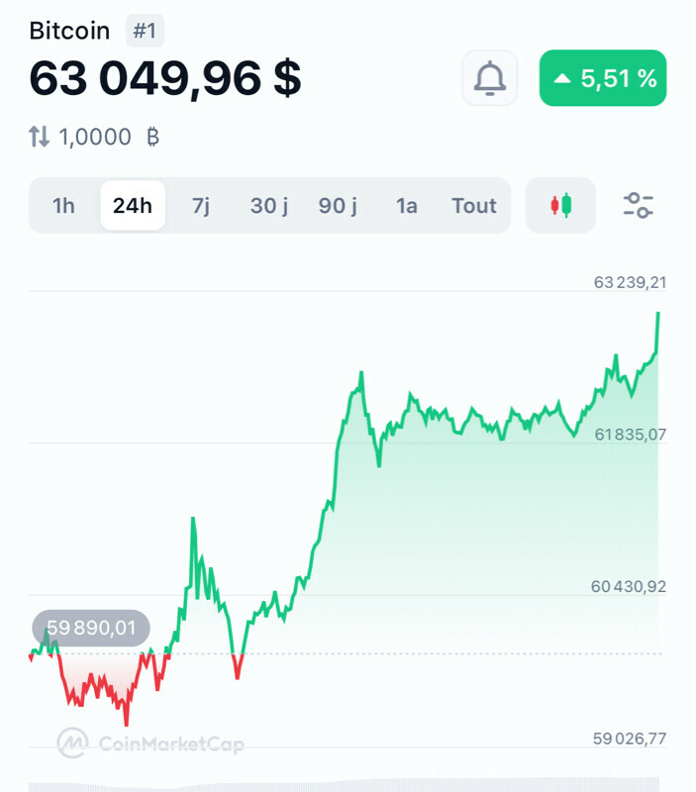Select the 24h time range
Viewport: 696px width, 792px height.
coord(133,205)
